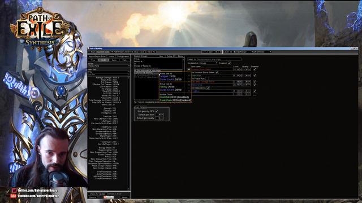
Task: Toggle the Malevolence checkbox
Action: point(208,88)
